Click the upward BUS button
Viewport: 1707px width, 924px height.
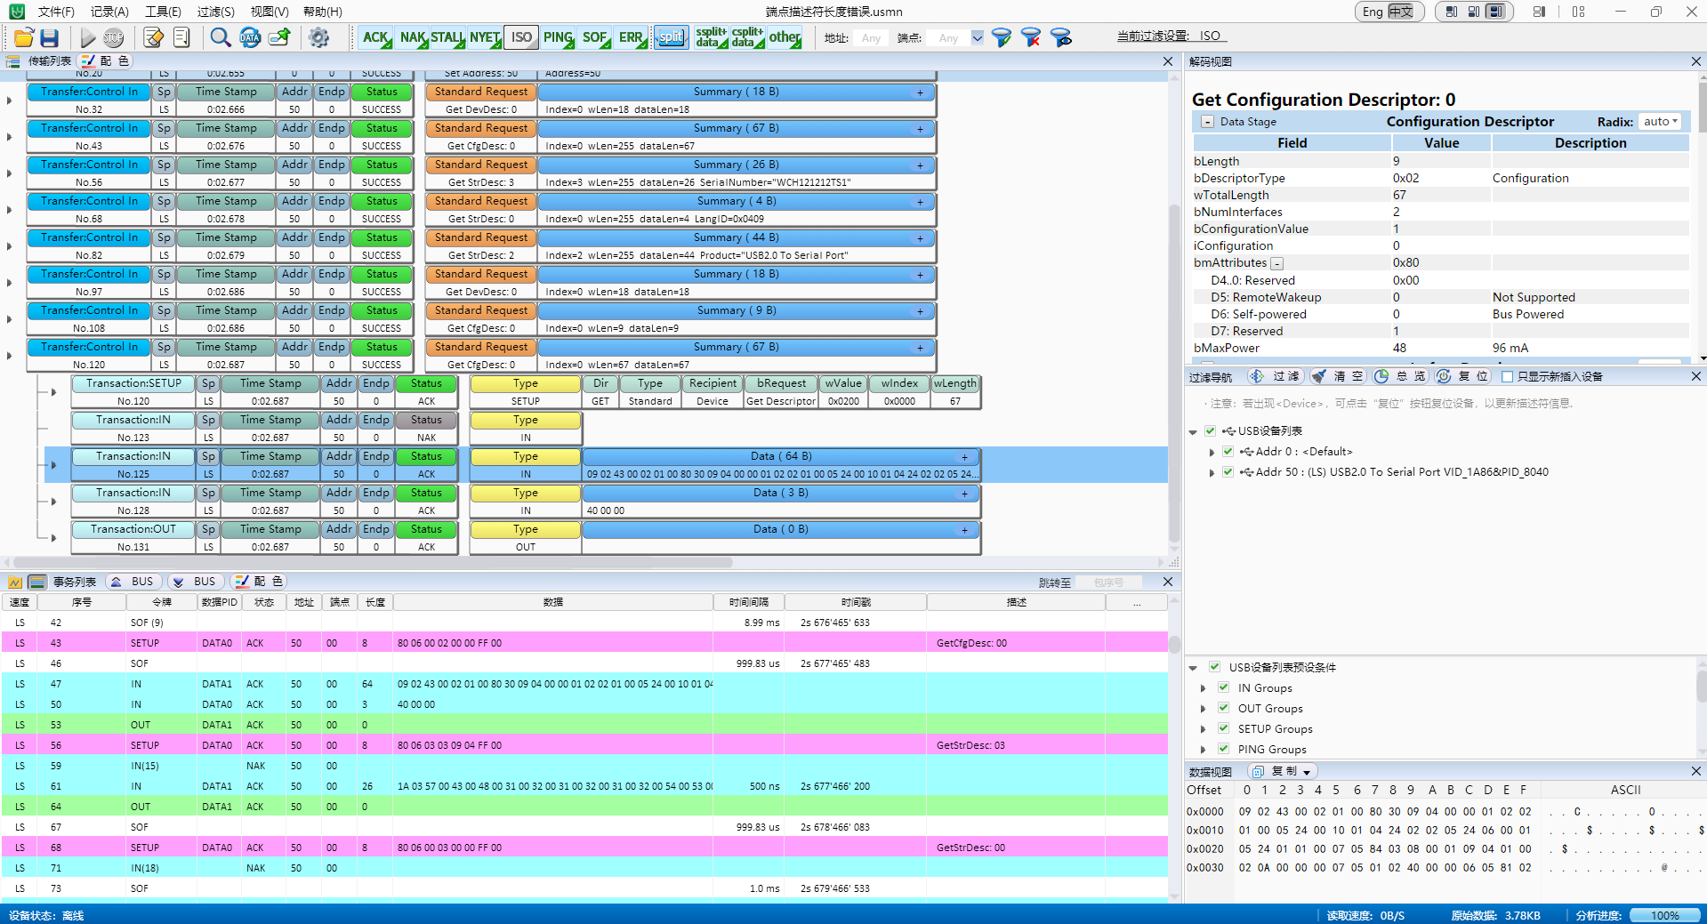point(132,582)
